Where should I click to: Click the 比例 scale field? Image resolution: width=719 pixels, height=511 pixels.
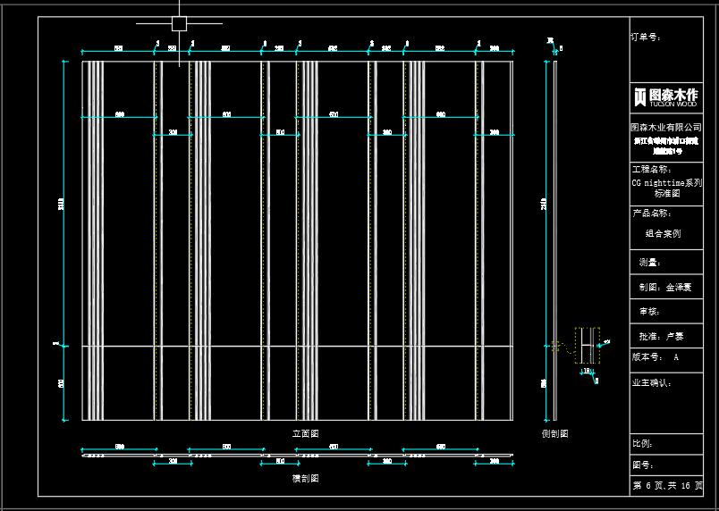(642, 443)
